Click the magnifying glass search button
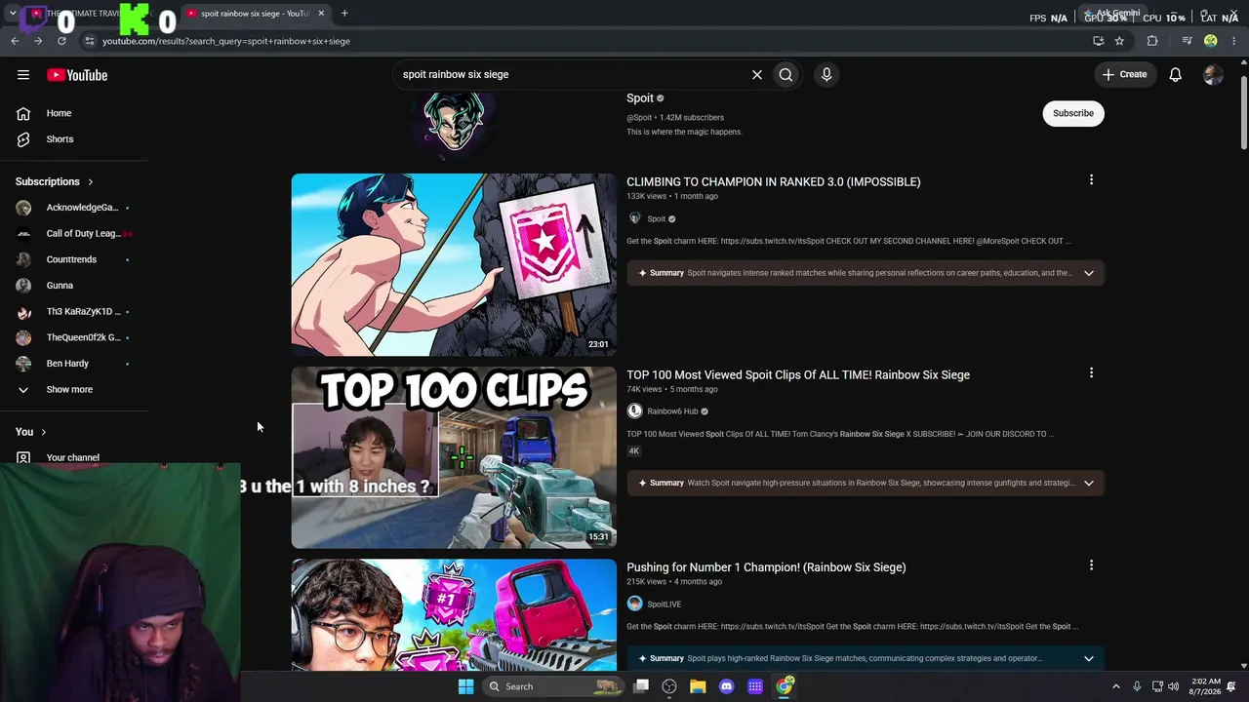The height and width of the screenshot is (702, 1249). pyautogui.click(x=786, y=74)
